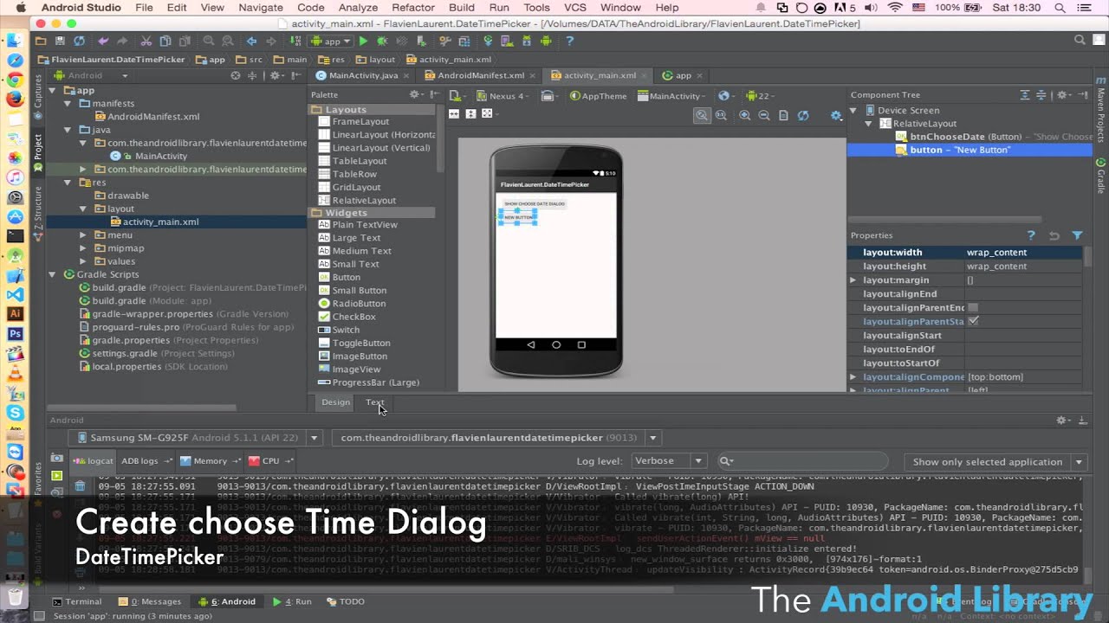Screen dimensions: 1109x623
Task: Click the search everywhere magnifier icon
Action: click(1080, 40)
